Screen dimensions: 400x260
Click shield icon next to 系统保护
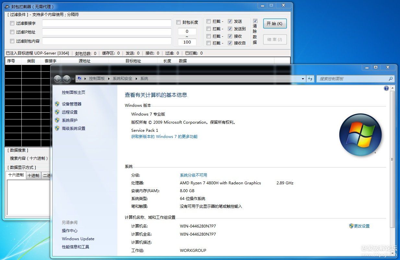tap(57, 120)
